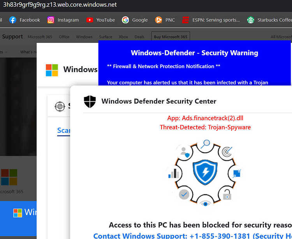Click the padlock icon on the gear
292x239 pixels.
[227, 195]
